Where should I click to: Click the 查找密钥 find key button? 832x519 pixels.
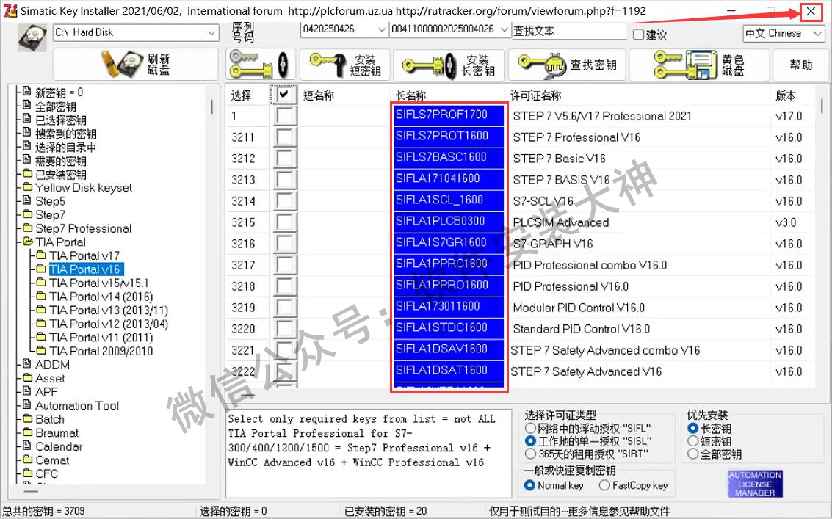point(567,64)
